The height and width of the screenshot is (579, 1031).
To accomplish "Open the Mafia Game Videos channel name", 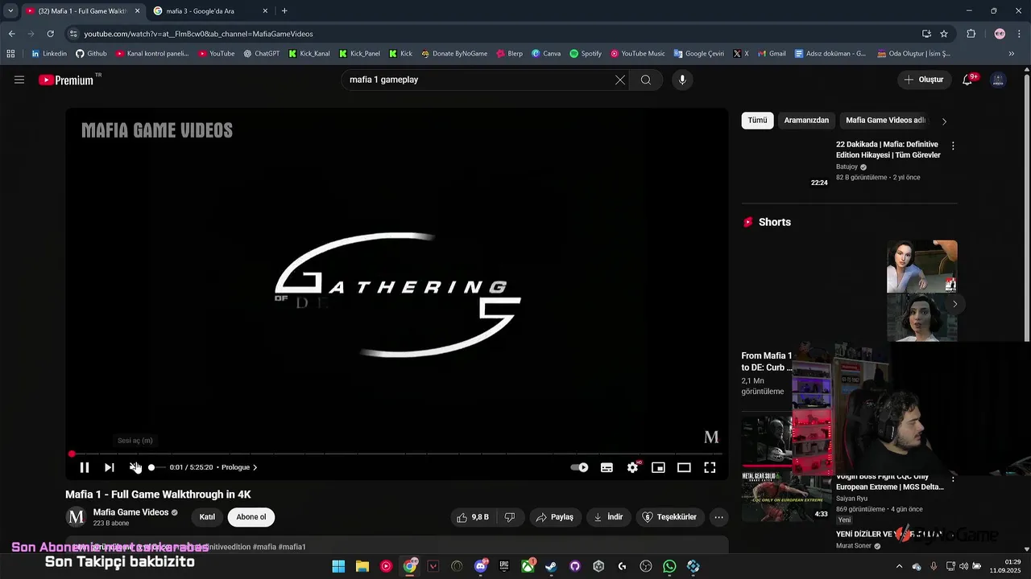I will click(x=130, y=512).
